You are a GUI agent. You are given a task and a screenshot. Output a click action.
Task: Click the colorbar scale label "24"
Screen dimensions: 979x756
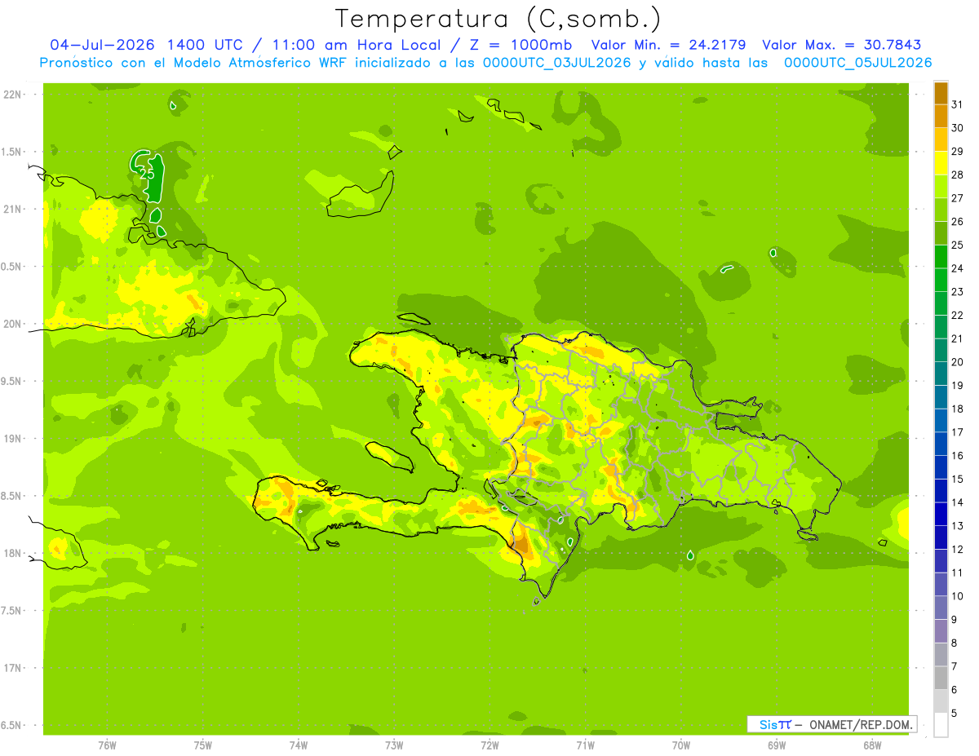coord(958,268)
